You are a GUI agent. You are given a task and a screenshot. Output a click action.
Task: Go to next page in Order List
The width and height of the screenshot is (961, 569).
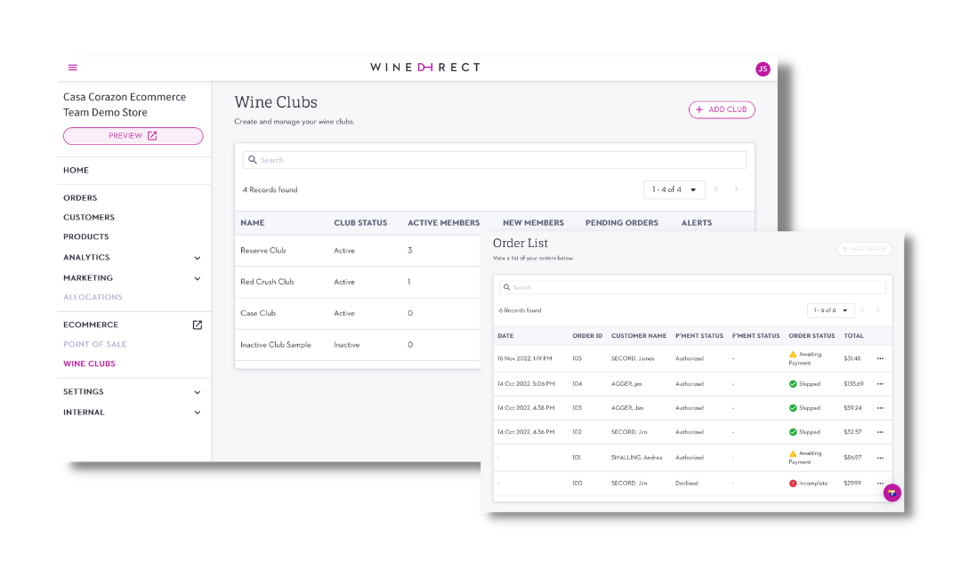pos(877,310)
